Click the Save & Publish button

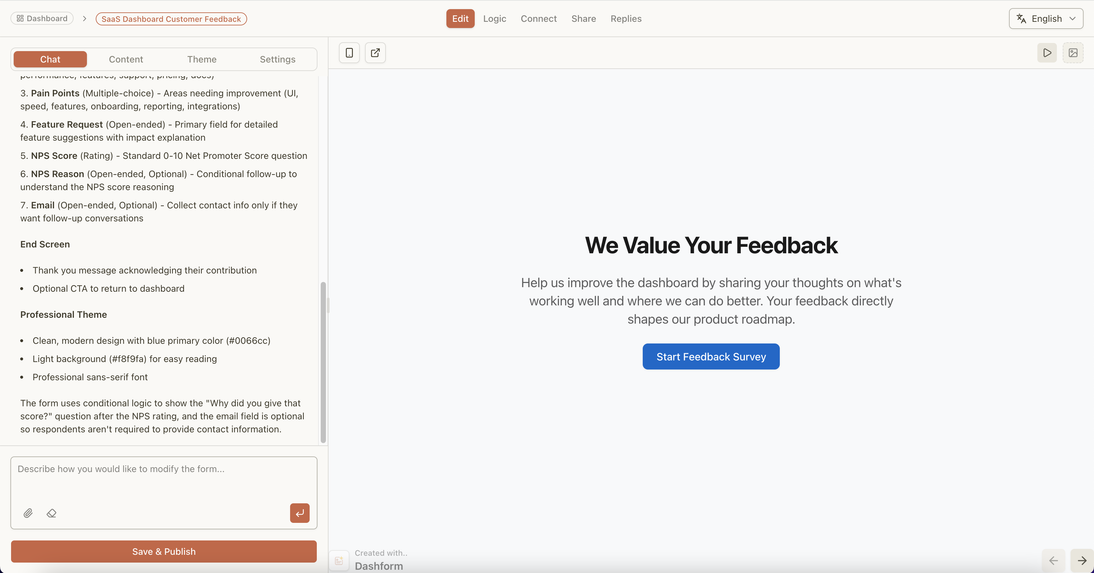[164, 551]
